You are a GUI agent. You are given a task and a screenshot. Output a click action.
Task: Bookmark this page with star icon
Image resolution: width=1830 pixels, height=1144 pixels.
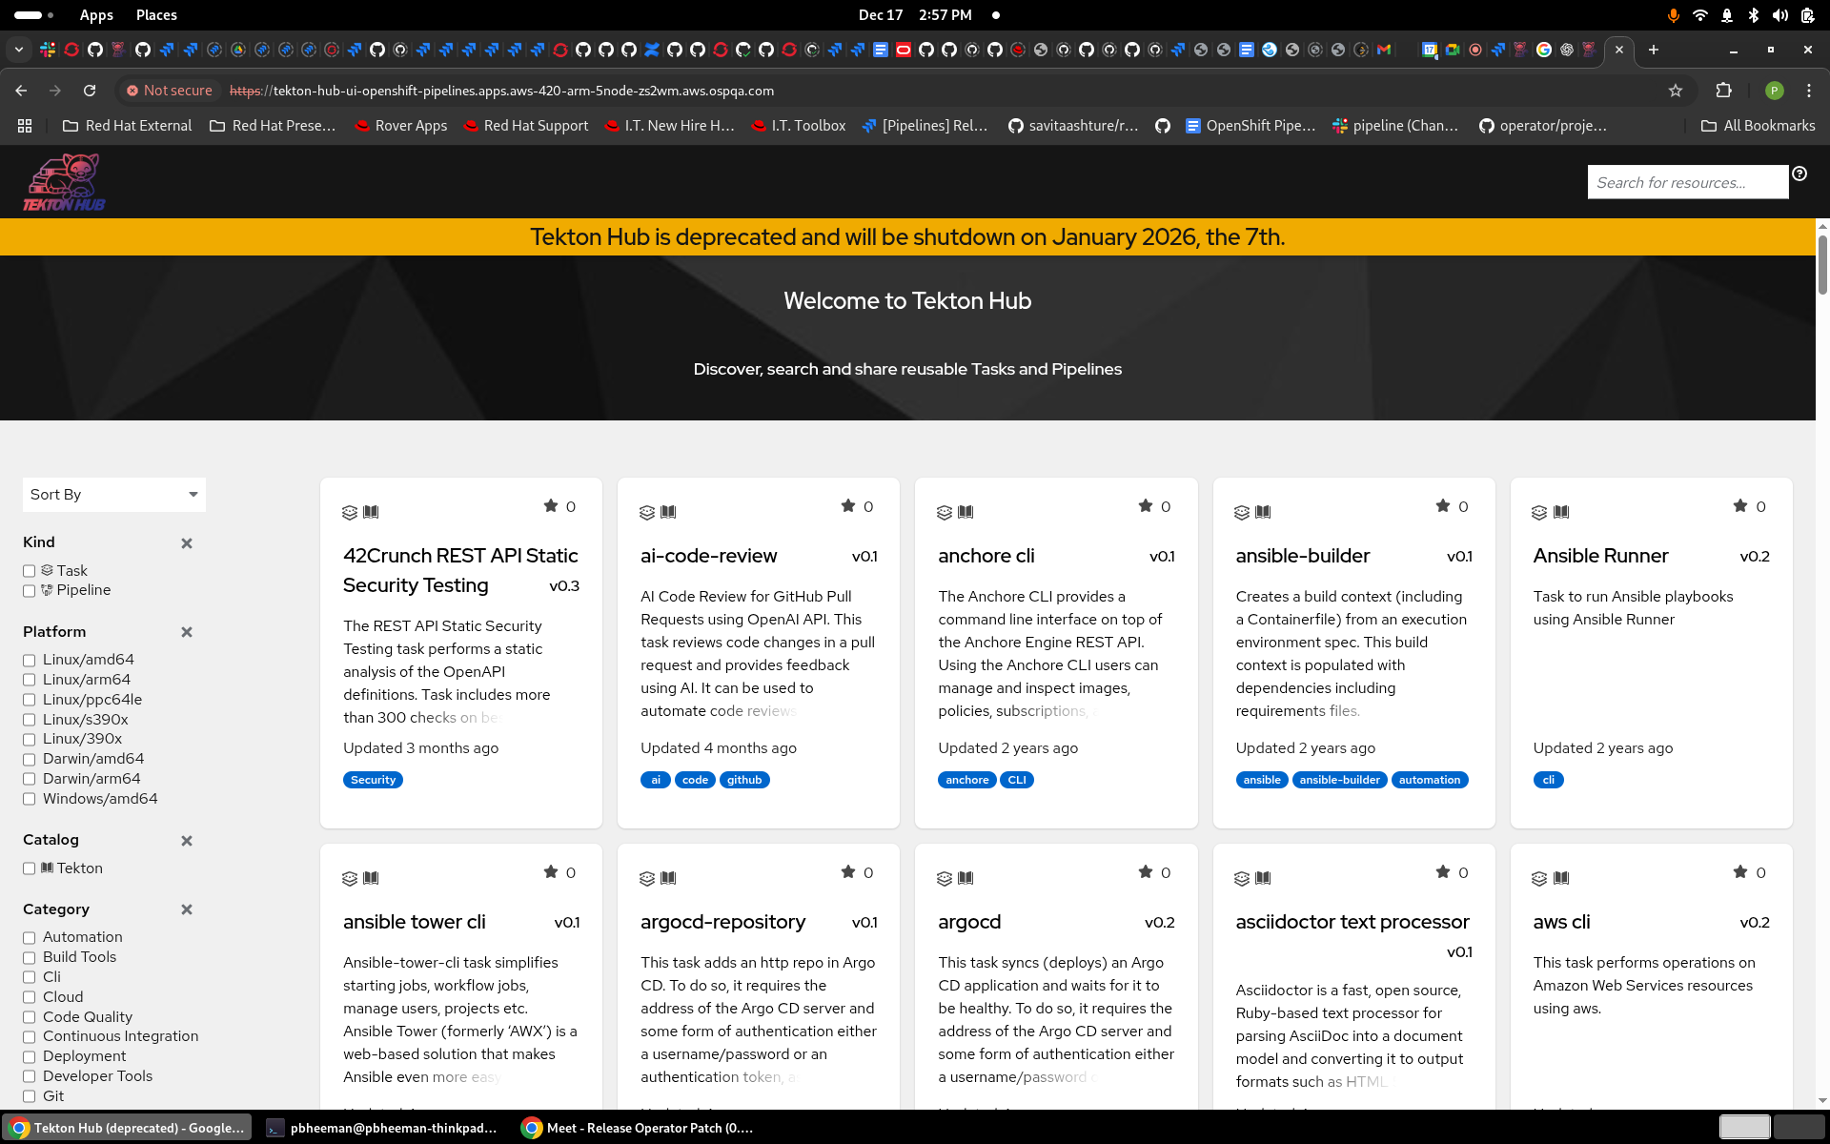[x=1676, y=91]
